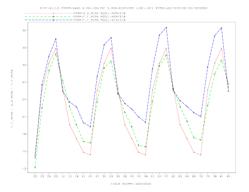Click x-axis forecast hour label 36
Viewport: 249px width, 192px height.
118,176
